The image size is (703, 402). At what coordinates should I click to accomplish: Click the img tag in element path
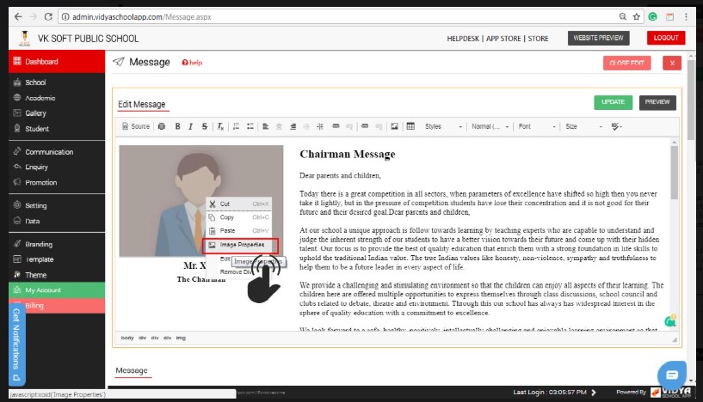coord(181,338)
